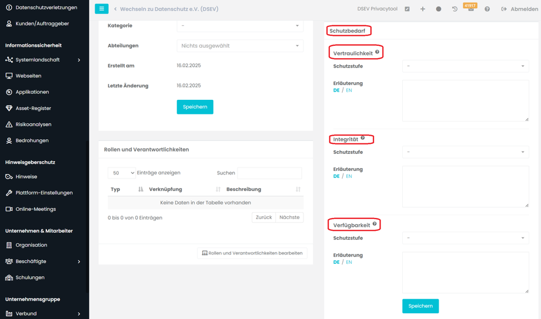Toggle the sidebar with the hamburger button
541x319 pixels.
pos(102,9)
